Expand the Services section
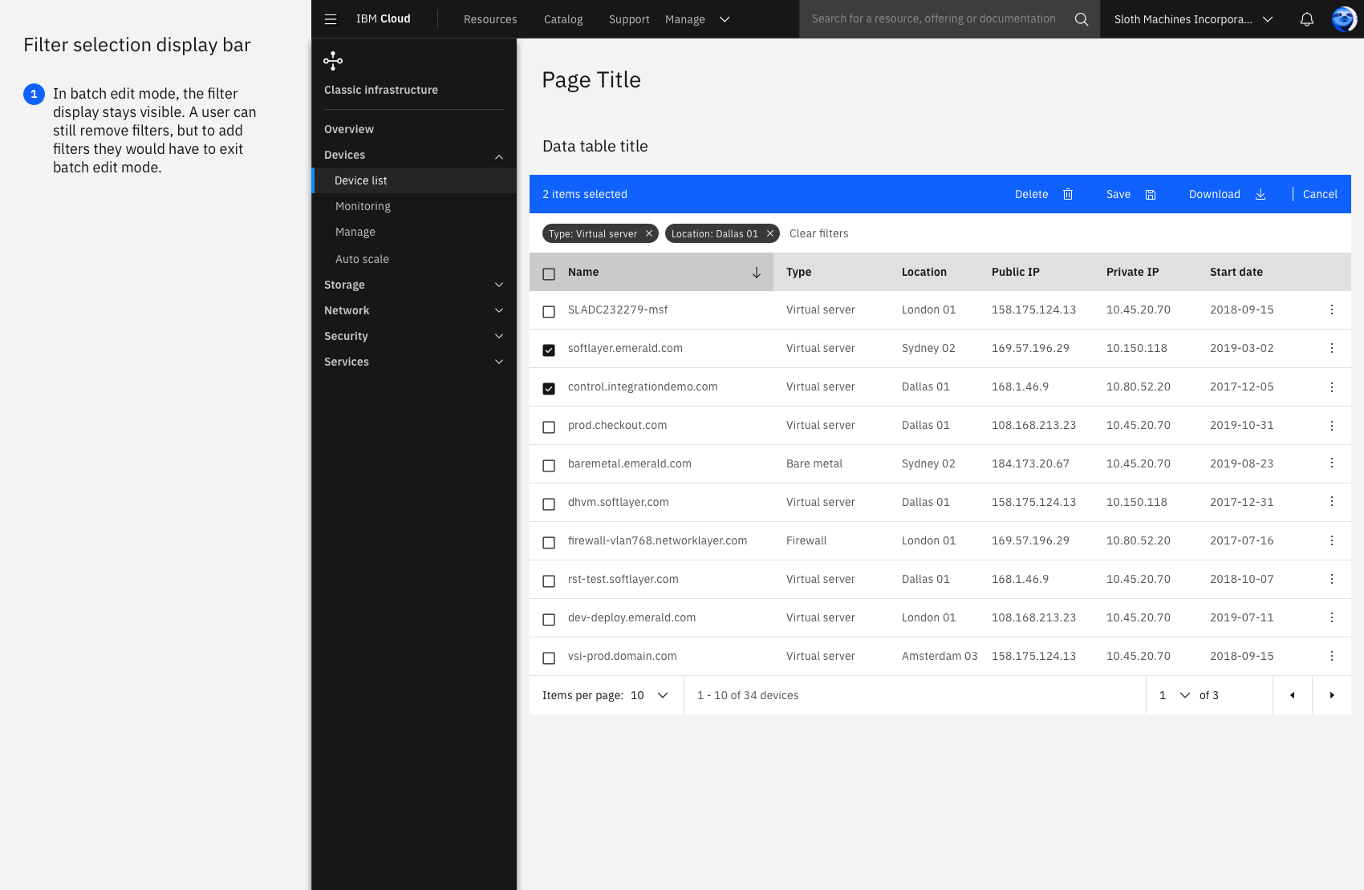 pyautogui.click(x=414, y=362)
